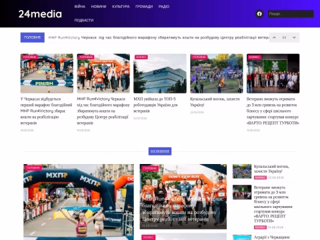Open the РАДІО menu item
This screenshot has width=320, height=240.
coord(164,7)
